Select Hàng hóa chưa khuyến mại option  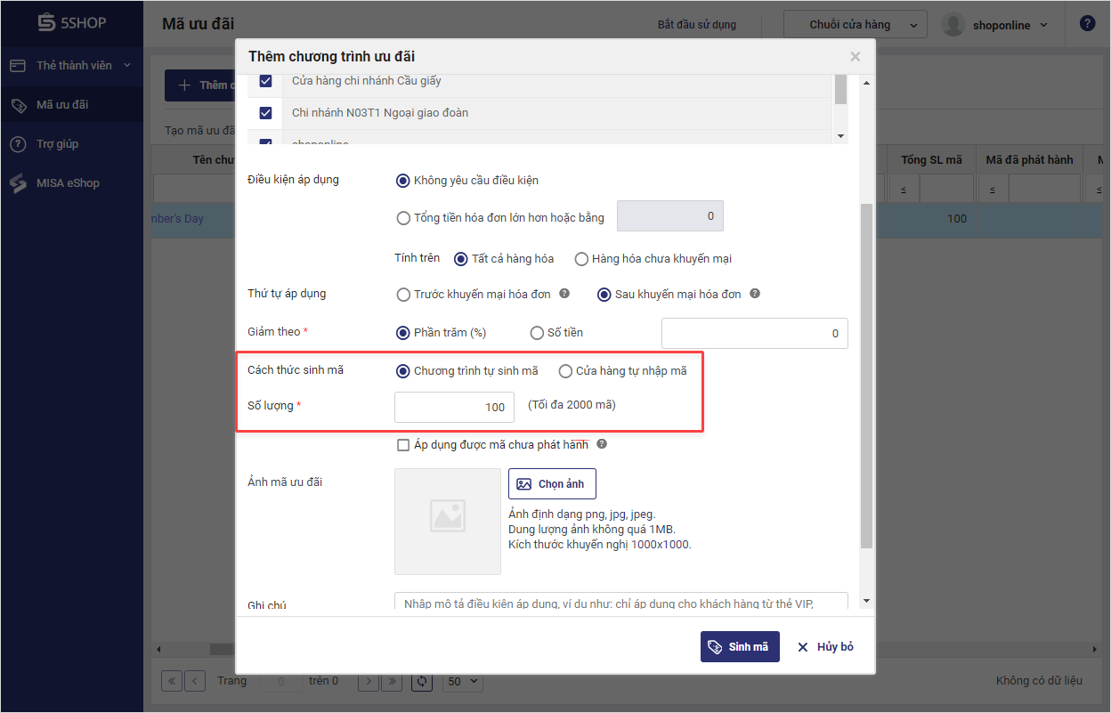coord(581,259)
